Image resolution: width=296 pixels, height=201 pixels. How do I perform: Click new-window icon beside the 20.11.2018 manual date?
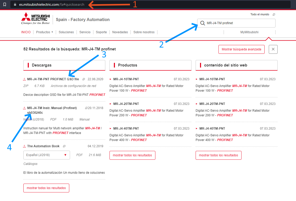86,108
